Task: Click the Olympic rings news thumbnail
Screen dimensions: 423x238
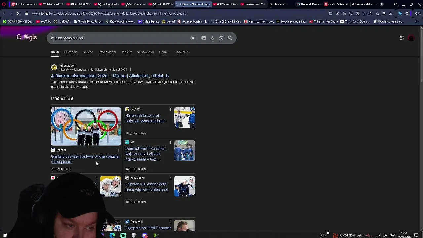Action: (86, 127)
